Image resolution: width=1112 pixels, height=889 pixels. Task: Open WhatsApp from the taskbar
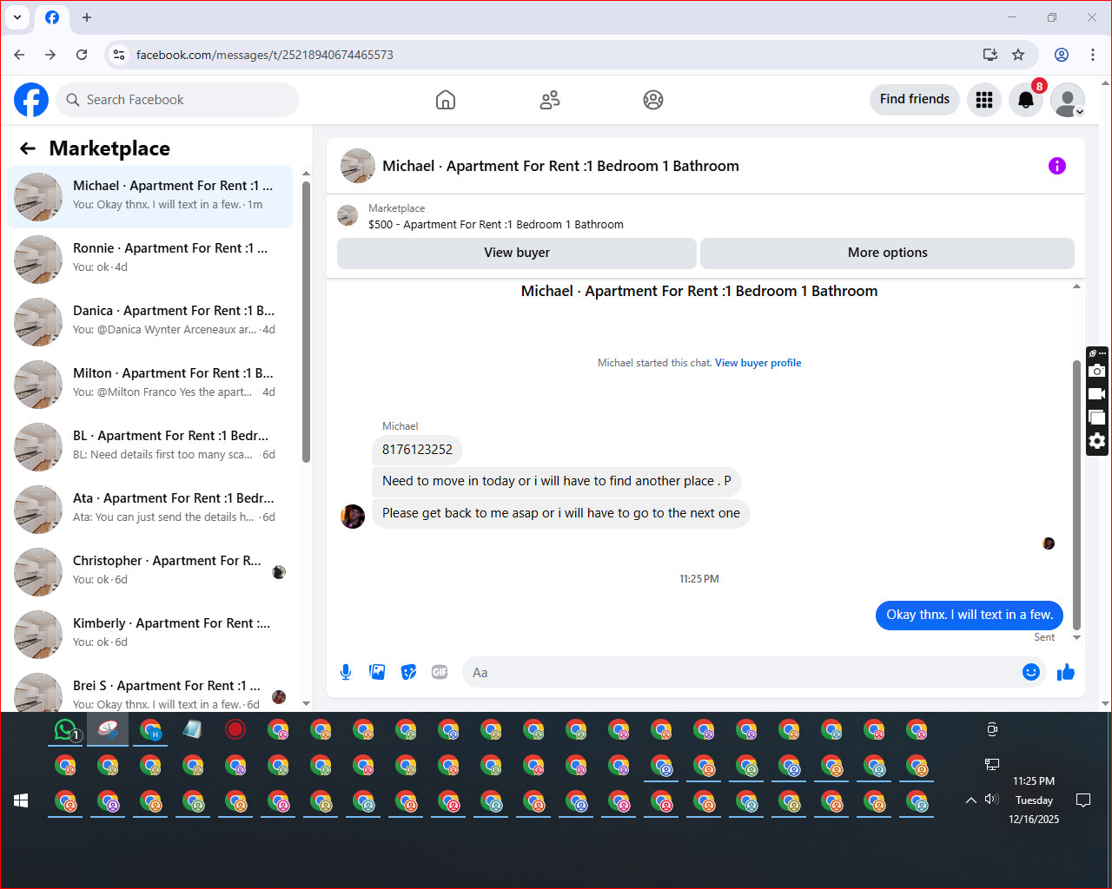66,730
